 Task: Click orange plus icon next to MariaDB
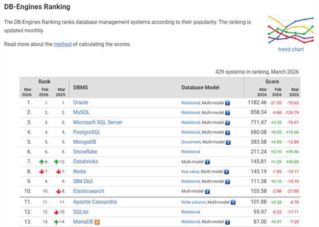[x=97, y=222]
